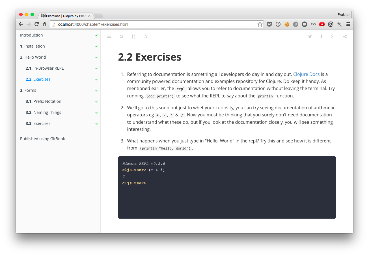Screen dimensions: 369x256
Task: Click the REPL result 7
Action: [124, 176]
